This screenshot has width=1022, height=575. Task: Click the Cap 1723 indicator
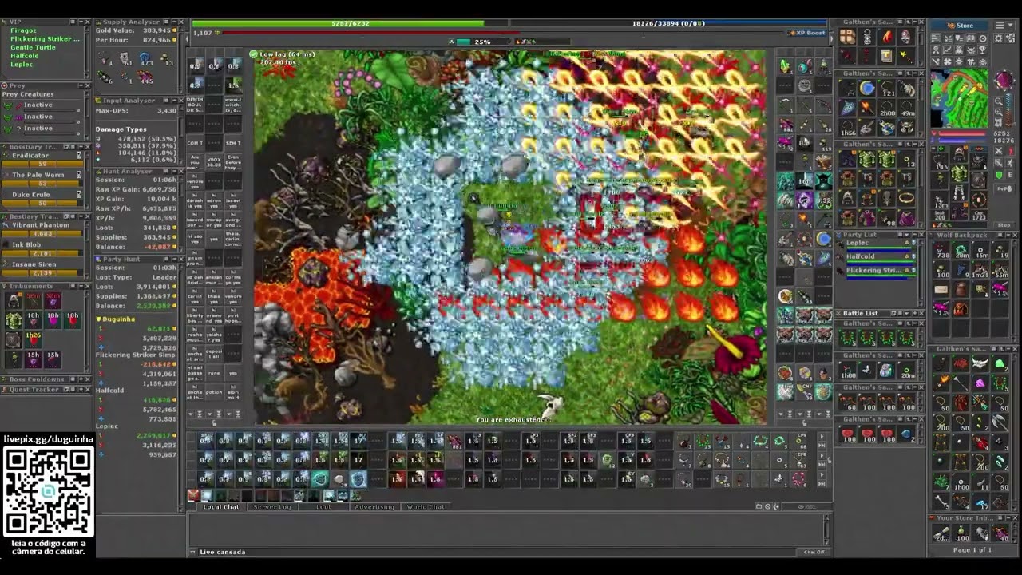(x=979, y=215)
